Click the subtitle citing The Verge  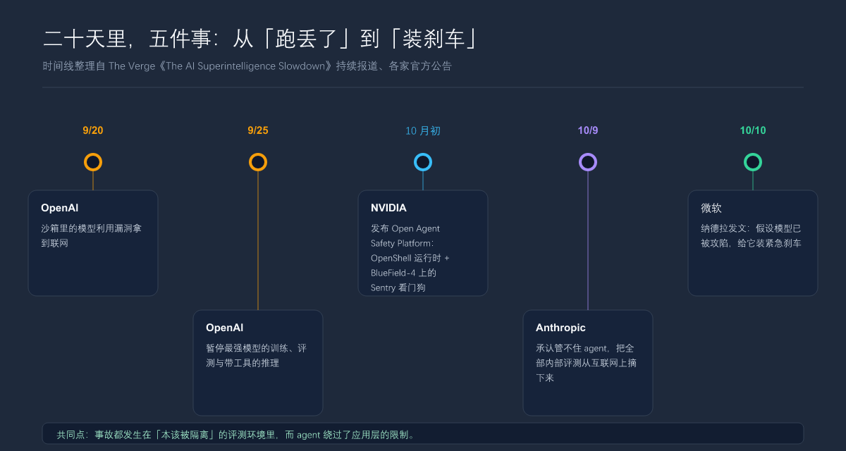click(x=247, y=66)
